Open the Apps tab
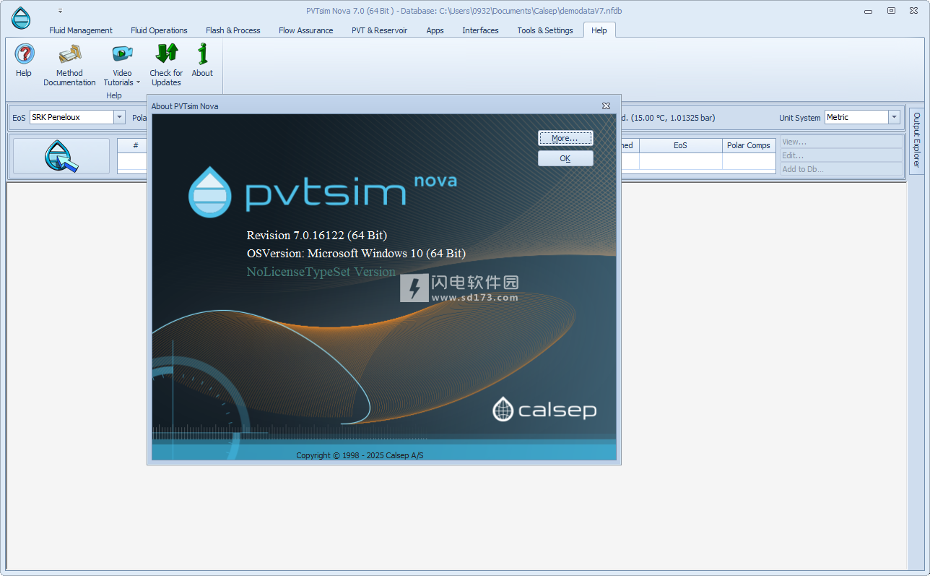 [x=435, y=30]
